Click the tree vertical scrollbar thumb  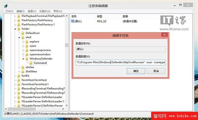[67, 45]
